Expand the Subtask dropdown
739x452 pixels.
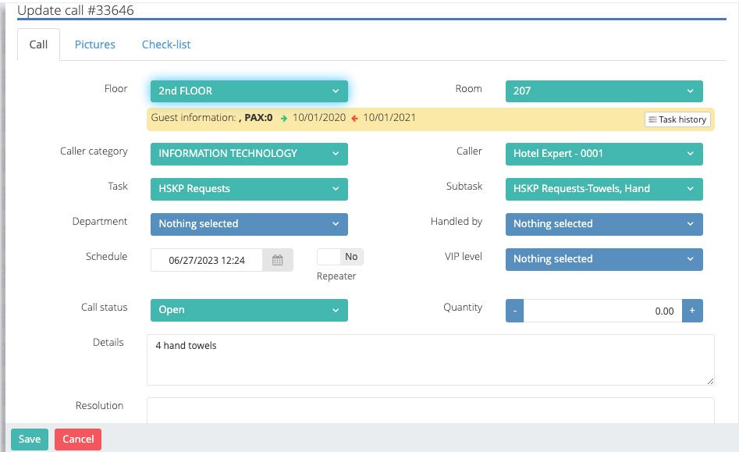pos(603,188)
